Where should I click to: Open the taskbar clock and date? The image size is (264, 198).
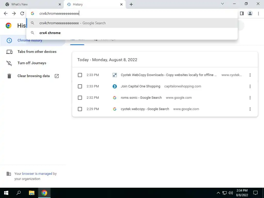(242, 193)
